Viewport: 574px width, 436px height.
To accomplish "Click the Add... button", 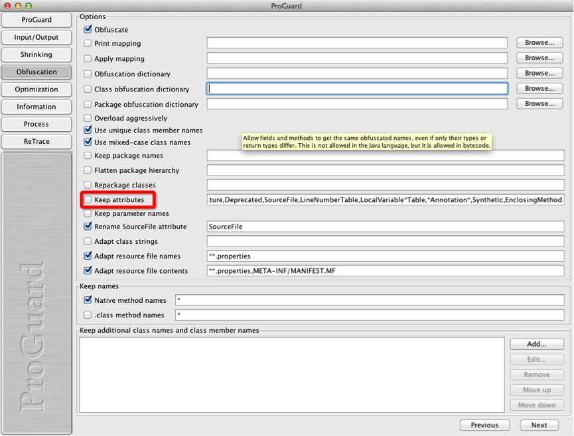I will (537, 345).
